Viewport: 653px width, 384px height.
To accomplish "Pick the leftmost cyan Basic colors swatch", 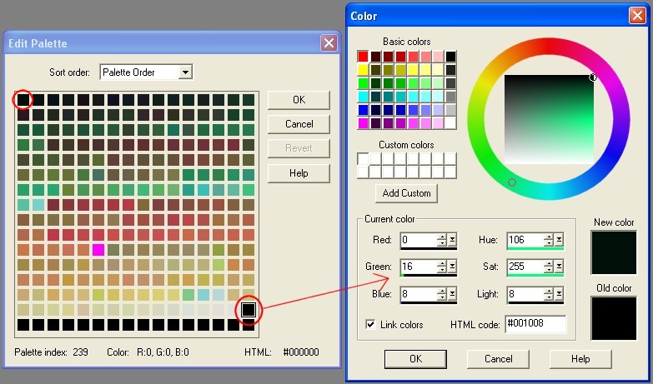I will coord(363,96).
